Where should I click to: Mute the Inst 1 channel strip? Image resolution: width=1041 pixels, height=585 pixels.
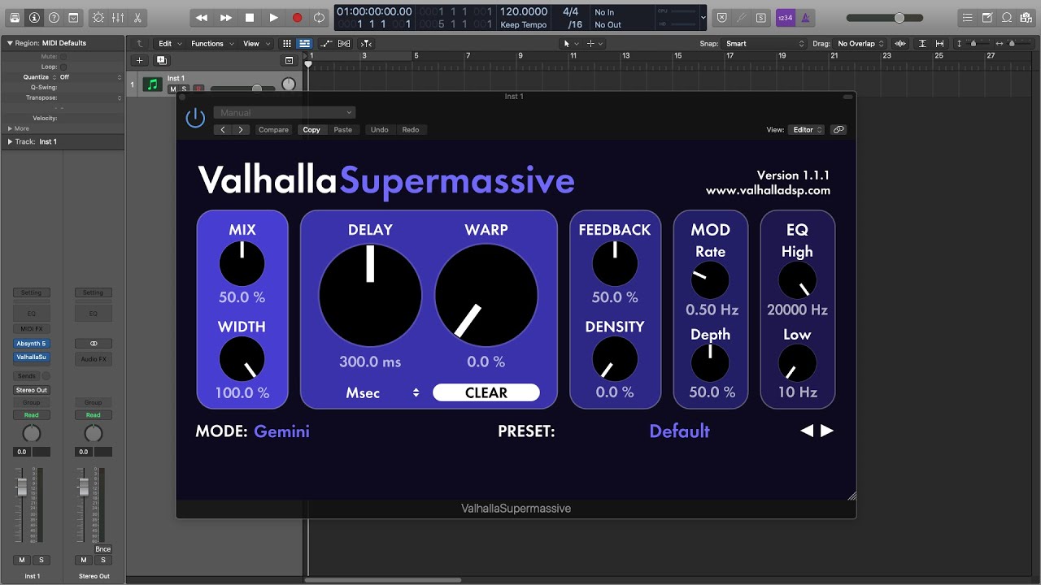coord(22,560)
